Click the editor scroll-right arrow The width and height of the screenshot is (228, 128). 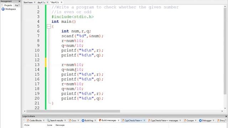(222, 111)
